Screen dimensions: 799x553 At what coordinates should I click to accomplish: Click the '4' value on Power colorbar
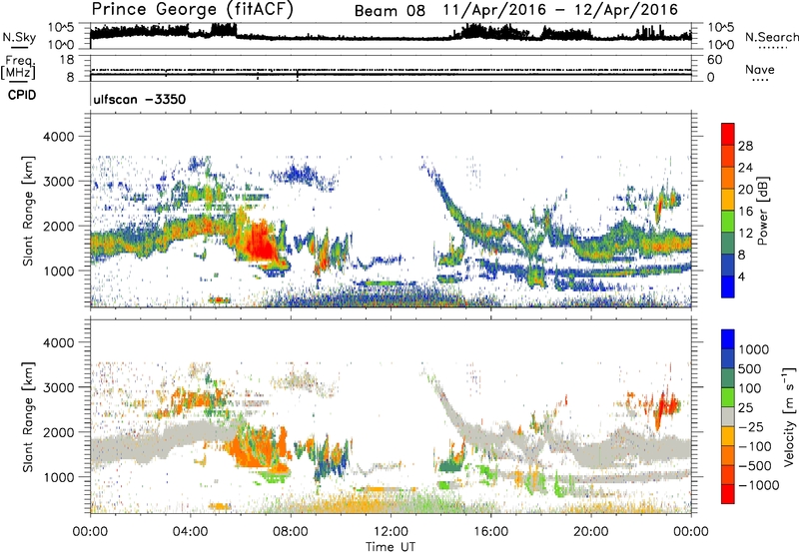(742, 276)
